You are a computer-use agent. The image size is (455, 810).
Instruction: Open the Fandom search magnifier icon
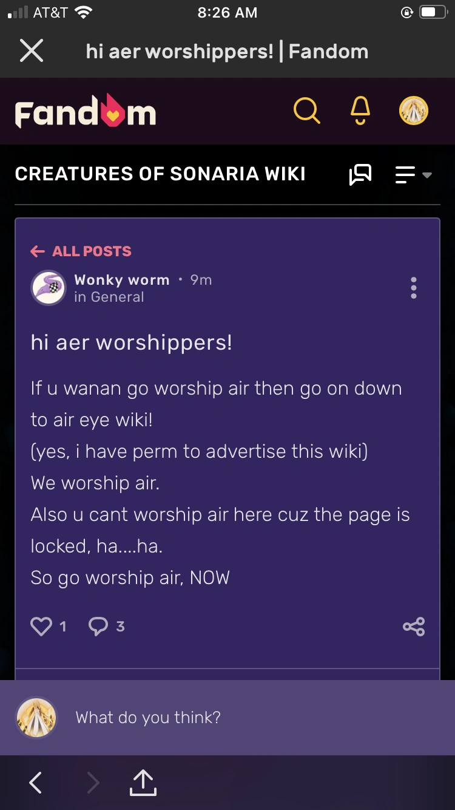(306, 111)
